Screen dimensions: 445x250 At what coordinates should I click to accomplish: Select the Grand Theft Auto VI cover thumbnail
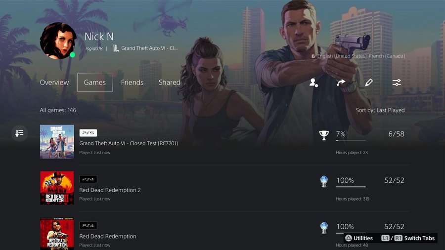click(x=57, y=141)
